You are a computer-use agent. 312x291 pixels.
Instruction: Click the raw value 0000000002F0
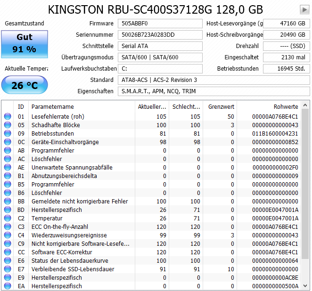click(x=275, y=168)
